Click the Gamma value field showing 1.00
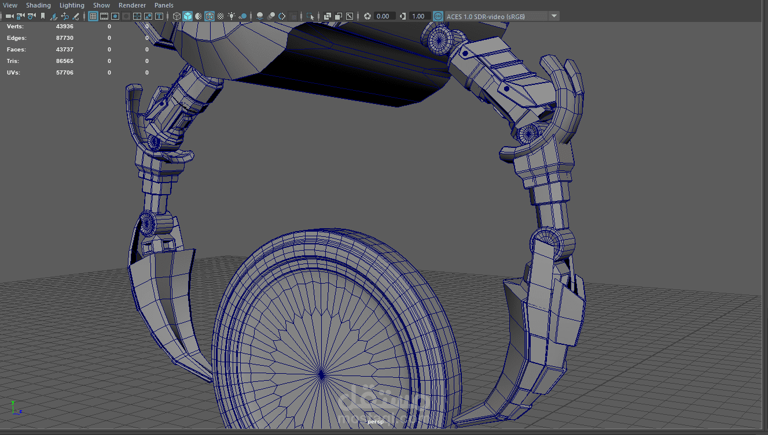768x435 pixels. tap(419, 16)
